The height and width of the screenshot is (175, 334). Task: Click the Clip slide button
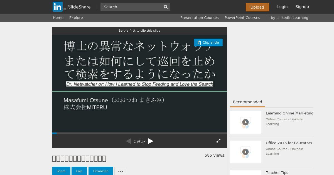(208, 42)
